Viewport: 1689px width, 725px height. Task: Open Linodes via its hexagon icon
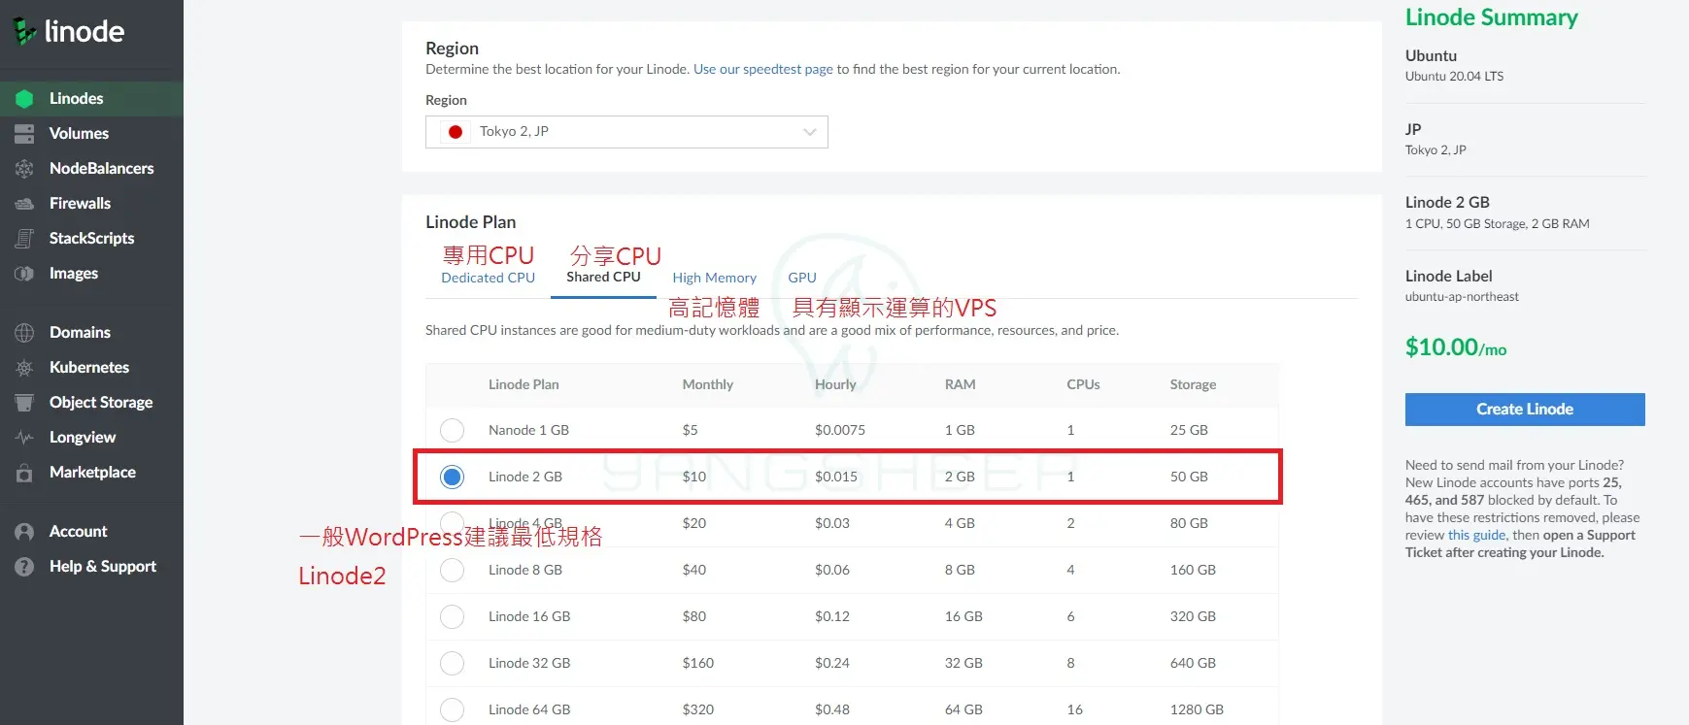click(x=24, y=99)
